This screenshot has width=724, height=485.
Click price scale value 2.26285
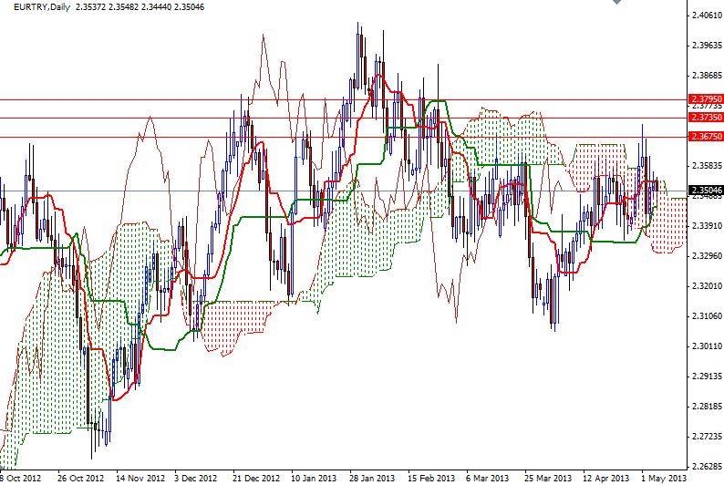[707, 466]
